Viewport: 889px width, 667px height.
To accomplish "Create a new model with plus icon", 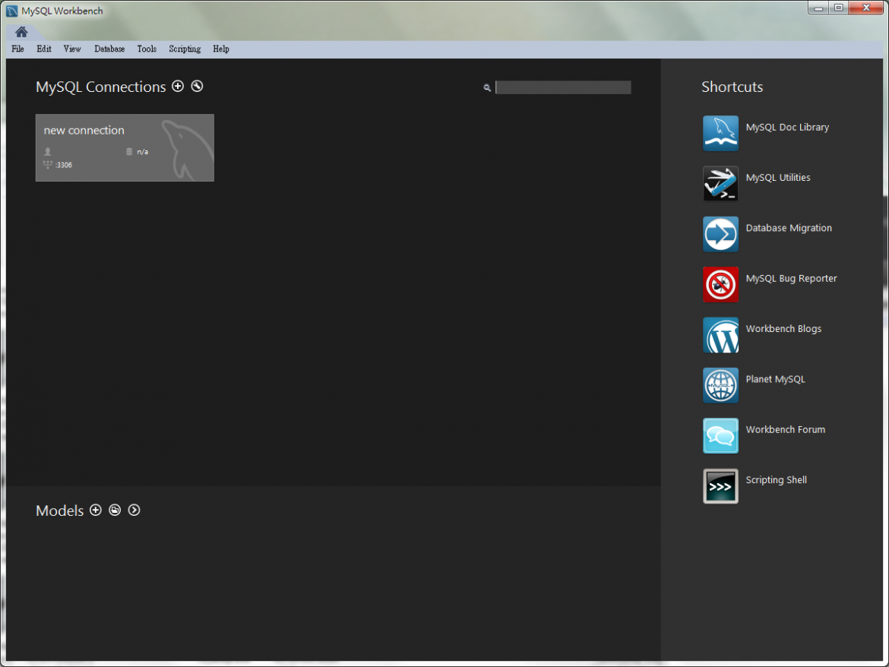I will click(96, 510).
